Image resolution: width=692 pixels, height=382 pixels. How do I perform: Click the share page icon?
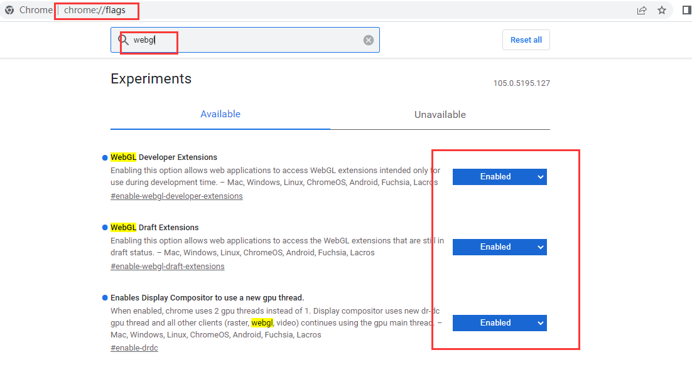click(x=642, y=10)
